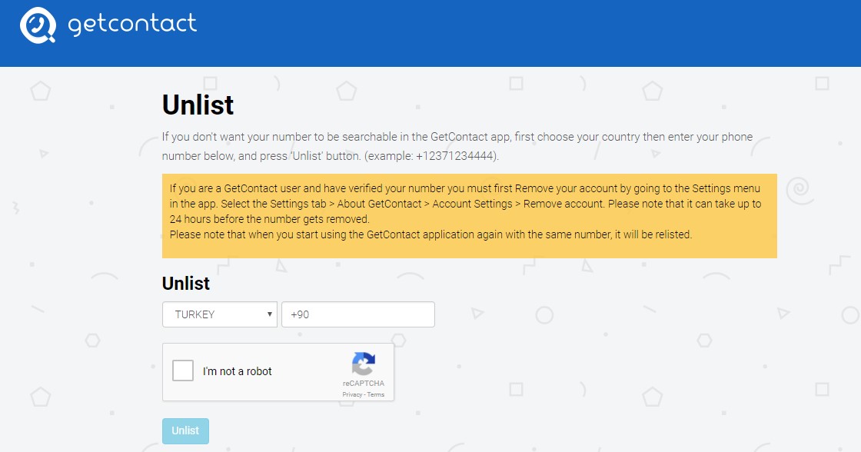Image resolution: width=861 pixels, height=452 pixels.
Task: Click the country selector's dropdown arrow
Action: pyautogui.click(x=270, y=314)
